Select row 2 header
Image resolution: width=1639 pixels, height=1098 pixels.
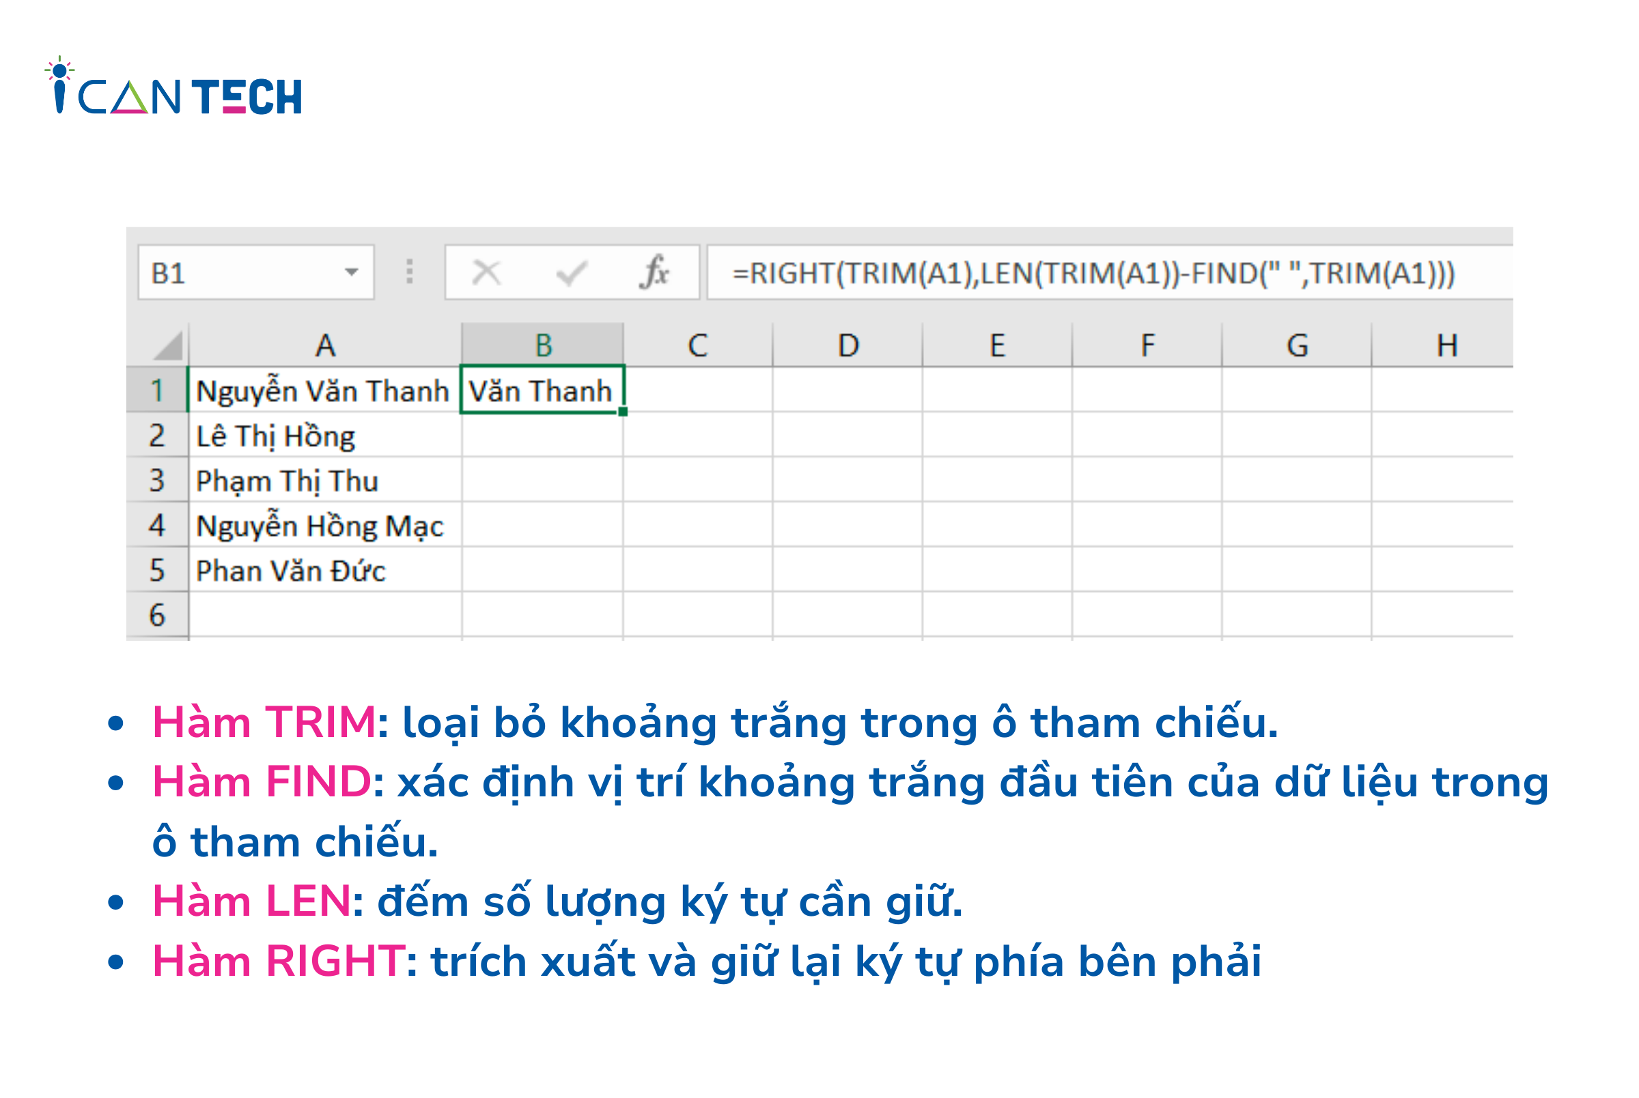(157, 435)
